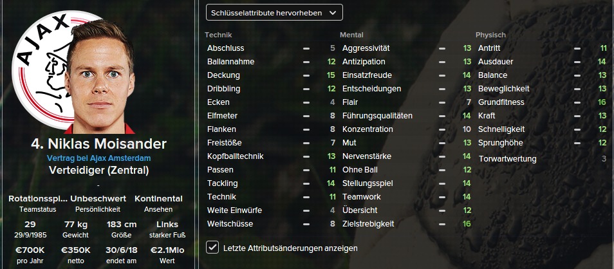Image resolution: width=614 pixels, height=269 pixels.
Task: Select the Physisch column header
Action: click(x=490, y=35)
